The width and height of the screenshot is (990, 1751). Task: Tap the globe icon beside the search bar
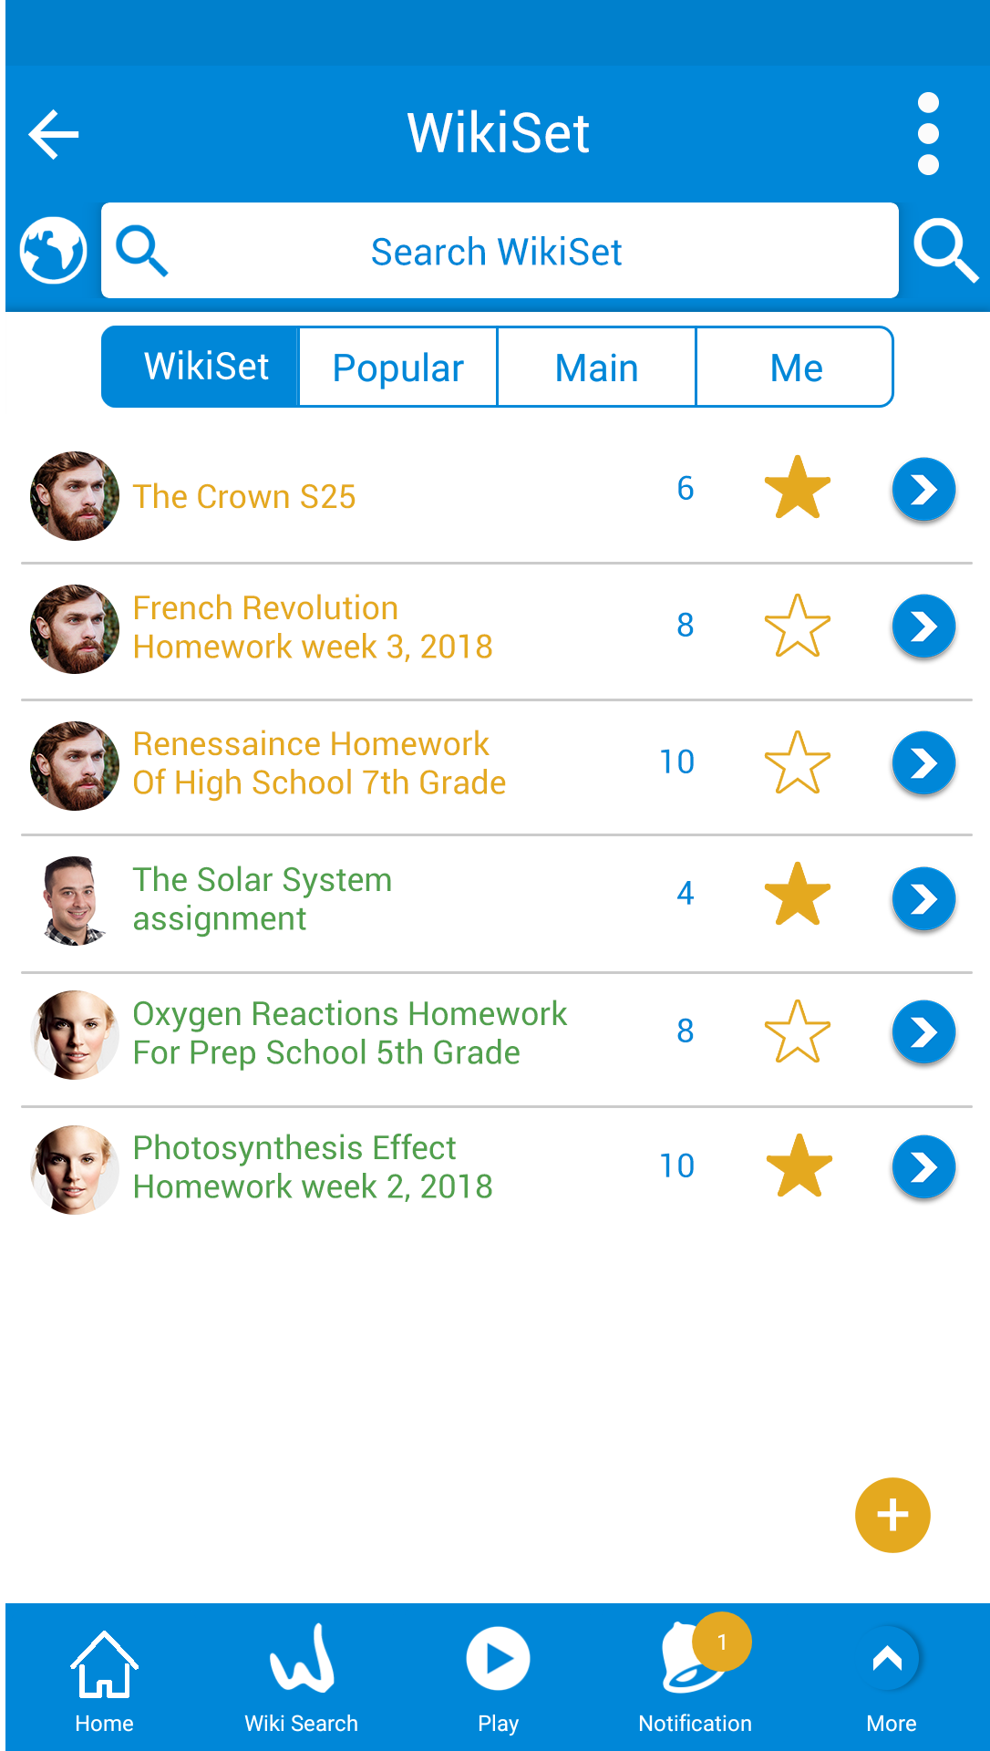54,250
